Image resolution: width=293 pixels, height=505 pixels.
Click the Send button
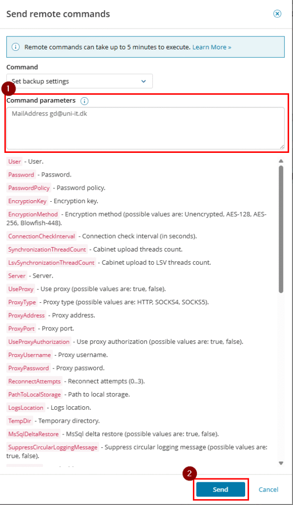[x=220, y=489]
